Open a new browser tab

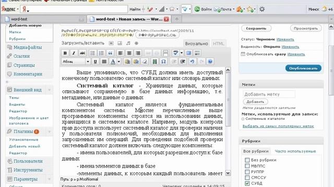click(177, 19)
